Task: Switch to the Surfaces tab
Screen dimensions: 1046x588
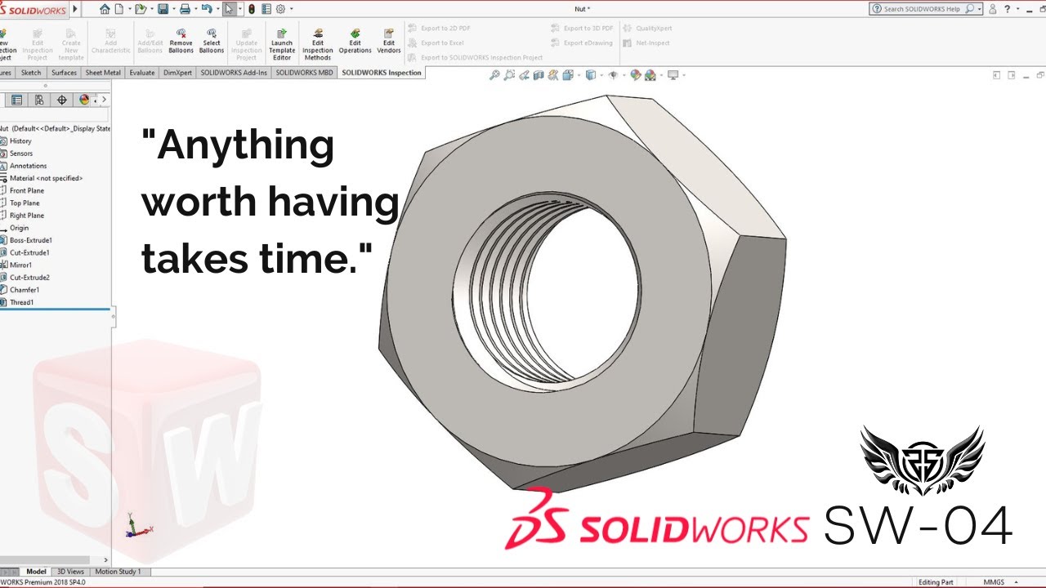Action: pos(64,73)
